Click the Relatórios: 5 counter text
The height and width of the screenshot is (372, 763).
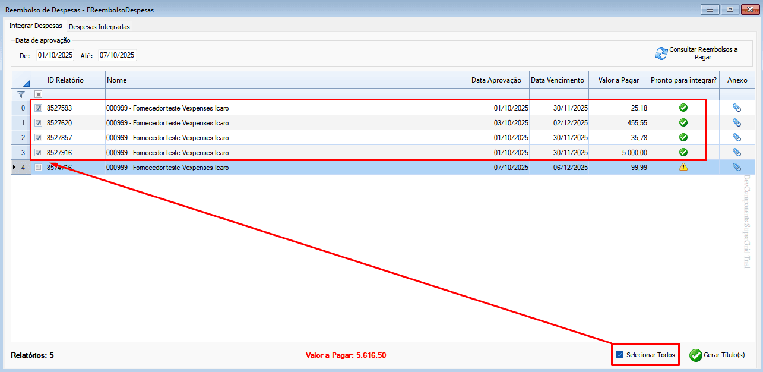point(32,355)
